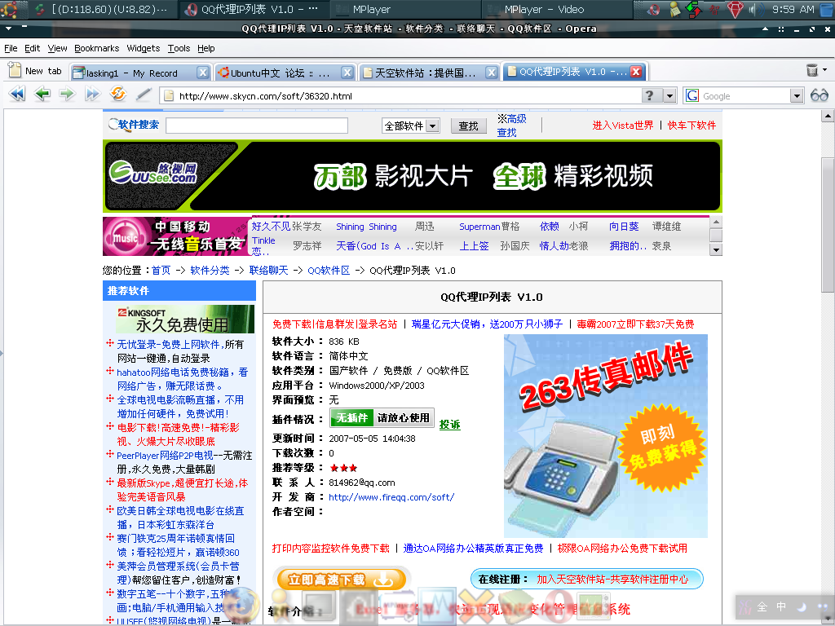Open the 加入天空软件站-共享软件注册中心 link
The image size is (835, 626).
click(x=612, y=580)
